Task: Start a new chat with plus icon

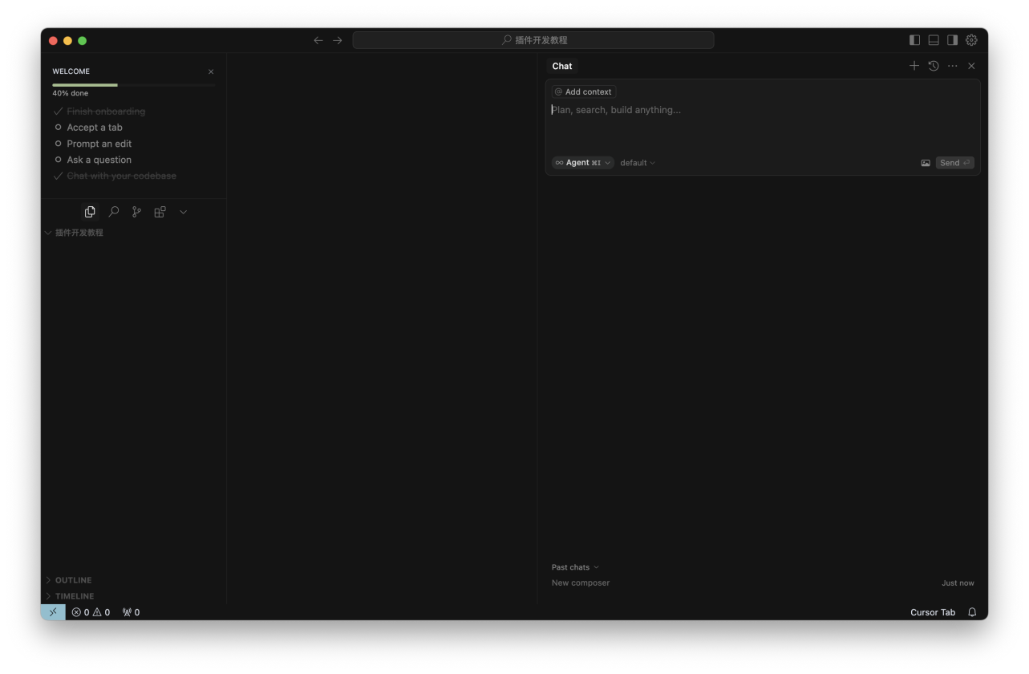Action: pos(914,66)
